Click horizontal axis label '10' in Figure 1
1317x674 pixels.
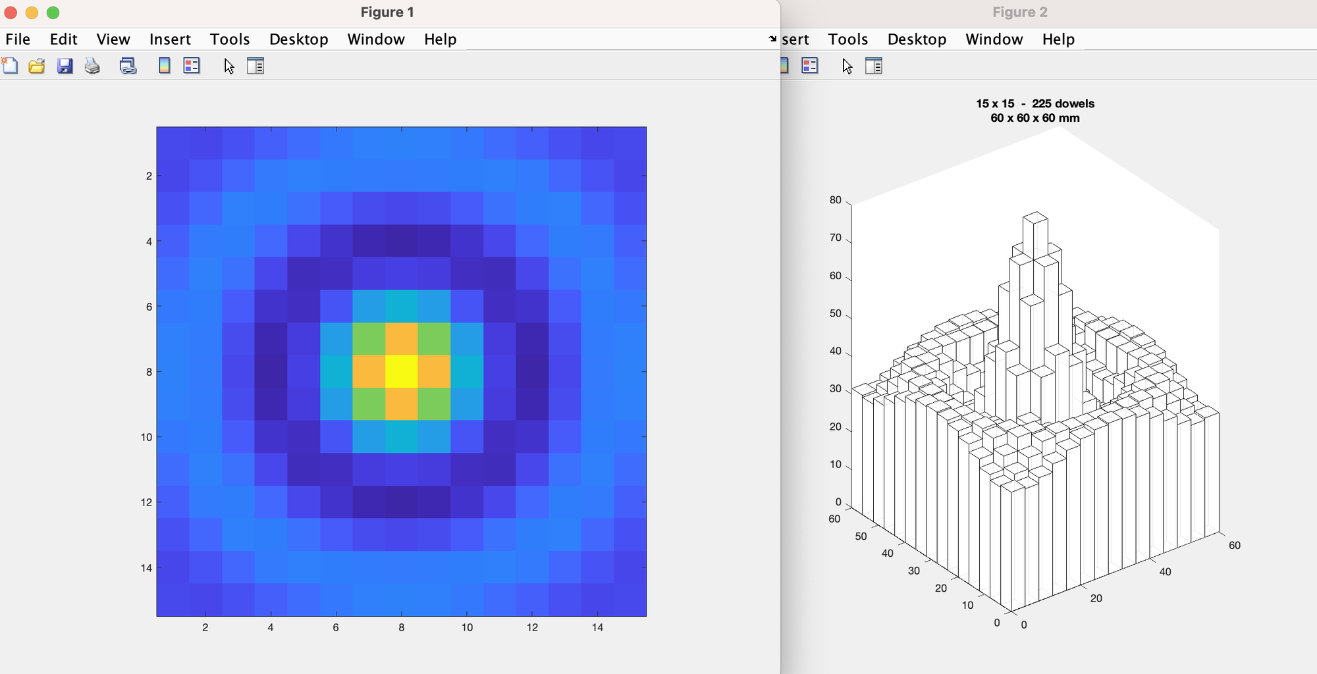pyautogui.click(x=467, y=627)
